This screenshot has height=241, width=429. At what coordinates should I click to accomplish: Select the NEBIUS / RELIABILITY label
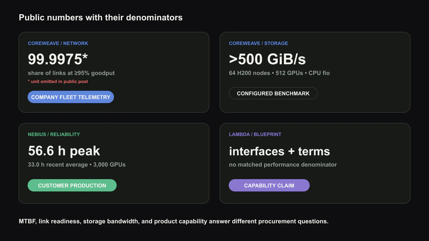click(x=54, y=134)
